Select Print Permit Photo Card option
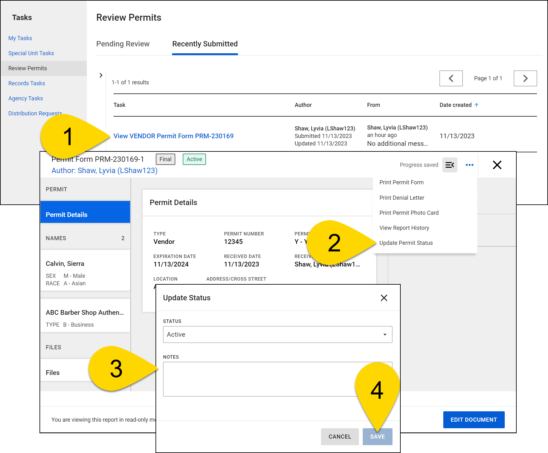The width and height of the screenshot is (548, 453). [409, 213]
